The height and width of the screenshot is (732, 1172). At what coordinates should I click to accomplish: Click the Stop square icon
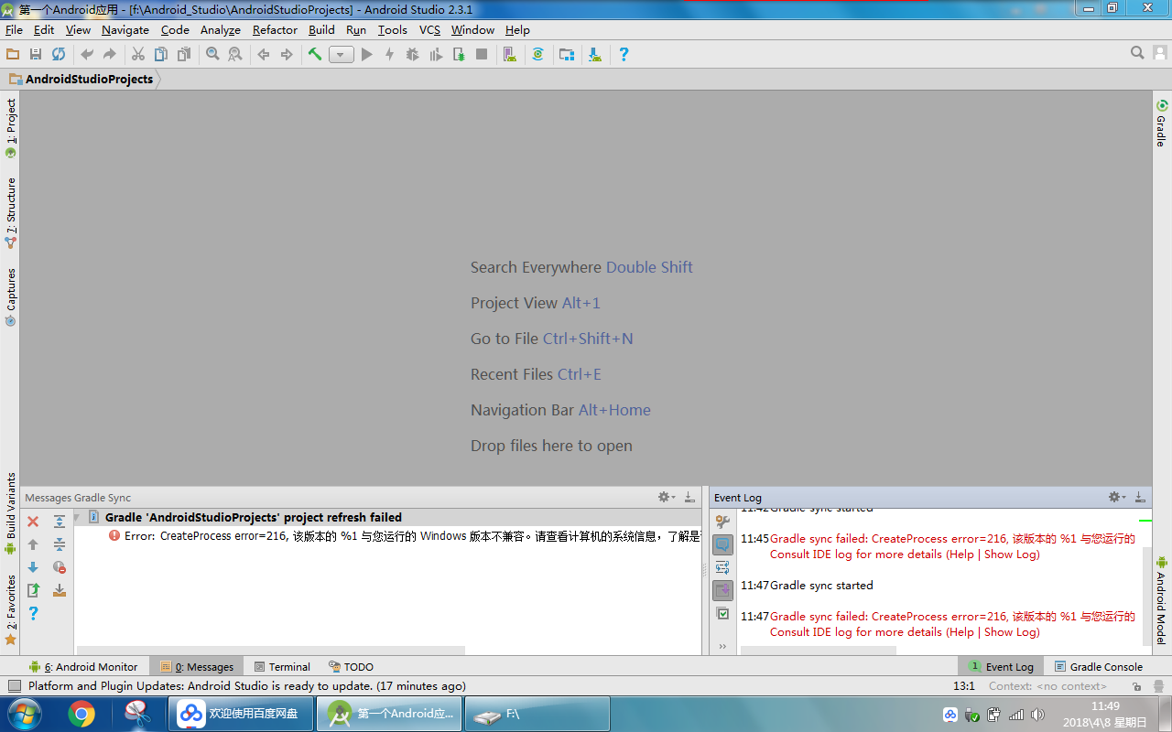(x=482, y=55)
